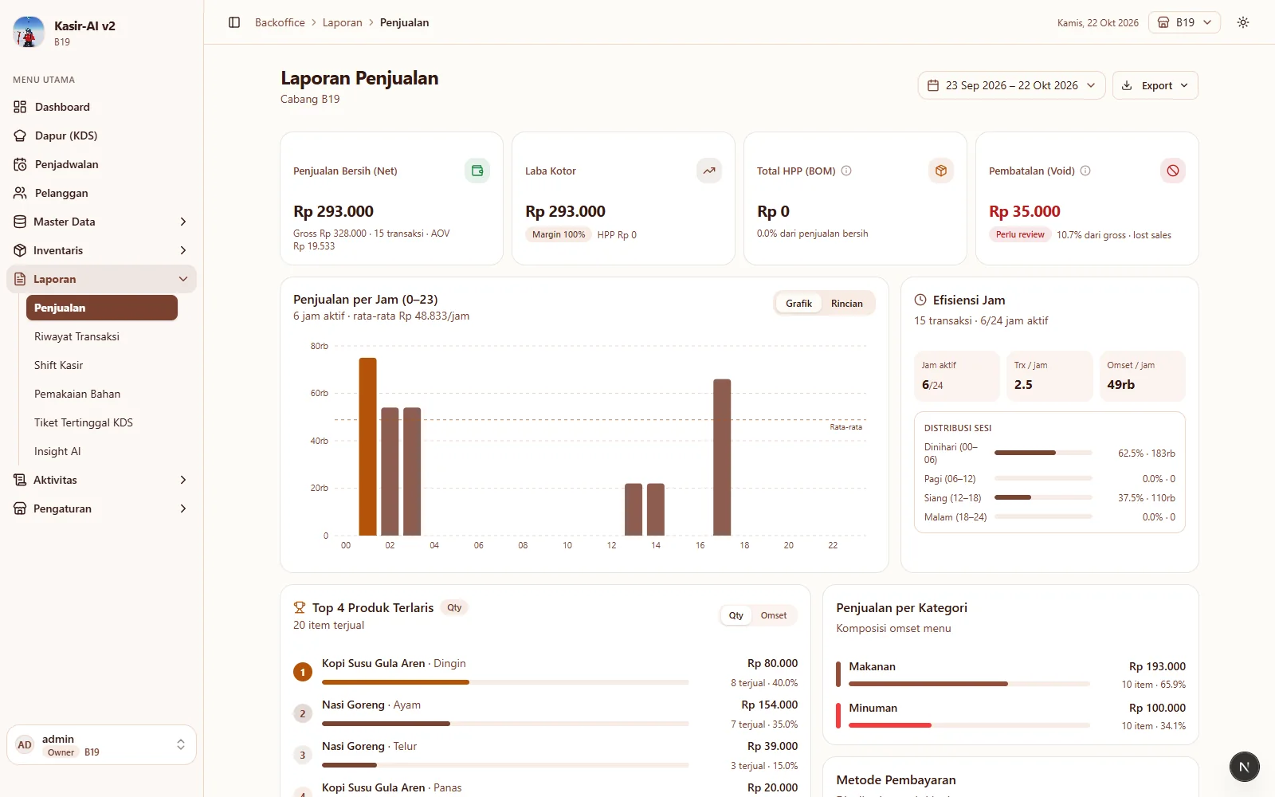Click the Total HPP package icon
The width and height of the screenshot is (1275, 797).
[x=941, y=171]
